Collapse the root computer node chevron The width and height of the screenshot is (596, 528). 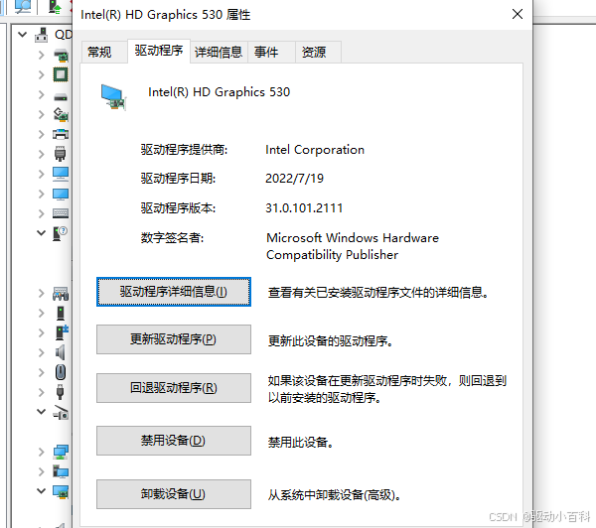pos(23,35)
